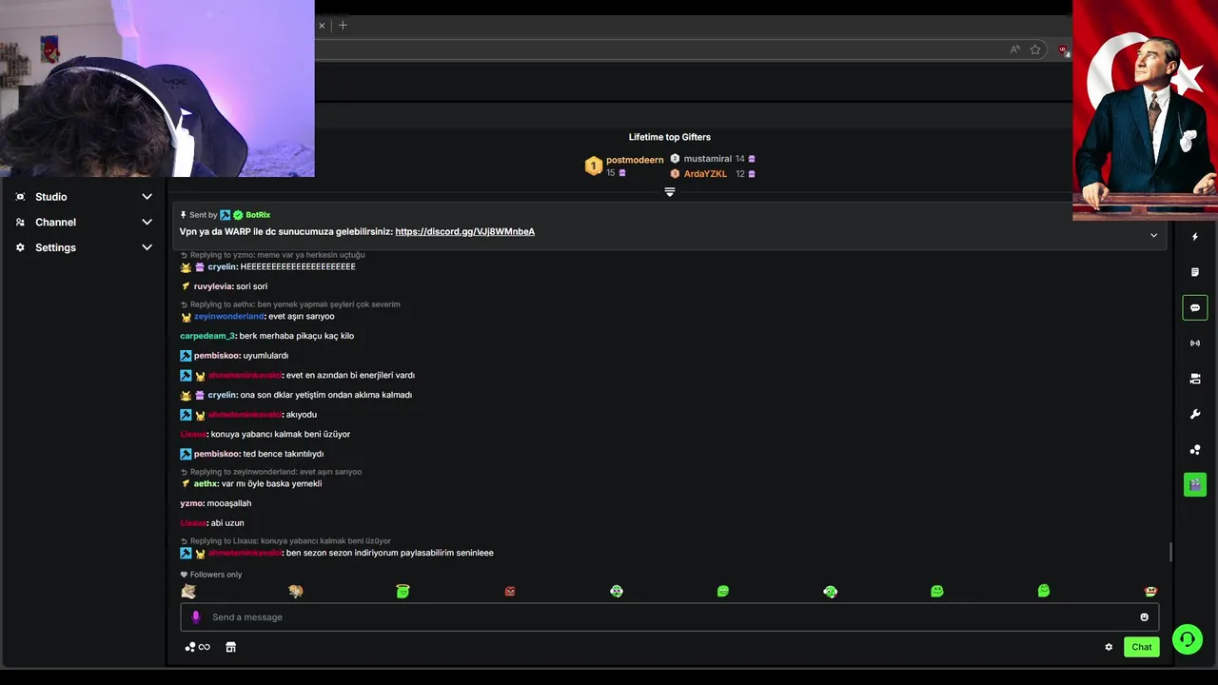Image resolution: width=1218 pixels, height=685 pixels.
Task: Open the uBlock extension icon
Action: click(1063, 50)
